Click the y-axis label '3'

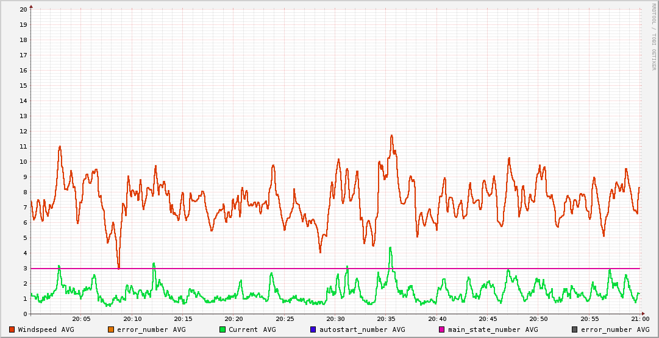tap(26, 269)
